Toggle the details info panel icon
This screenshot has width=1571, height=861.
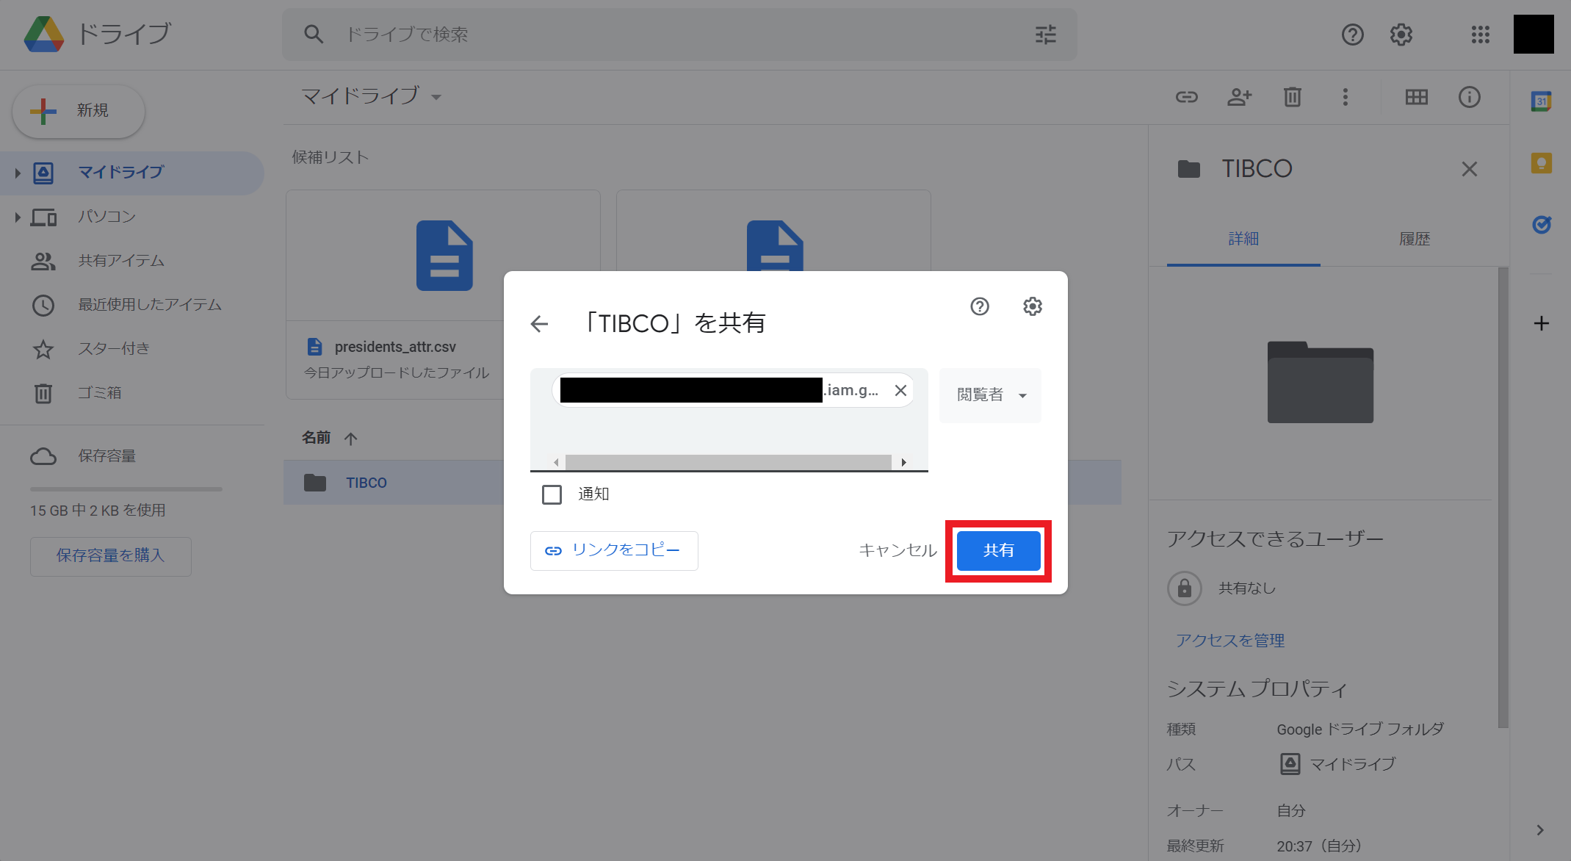click(x=1470, y=97)
